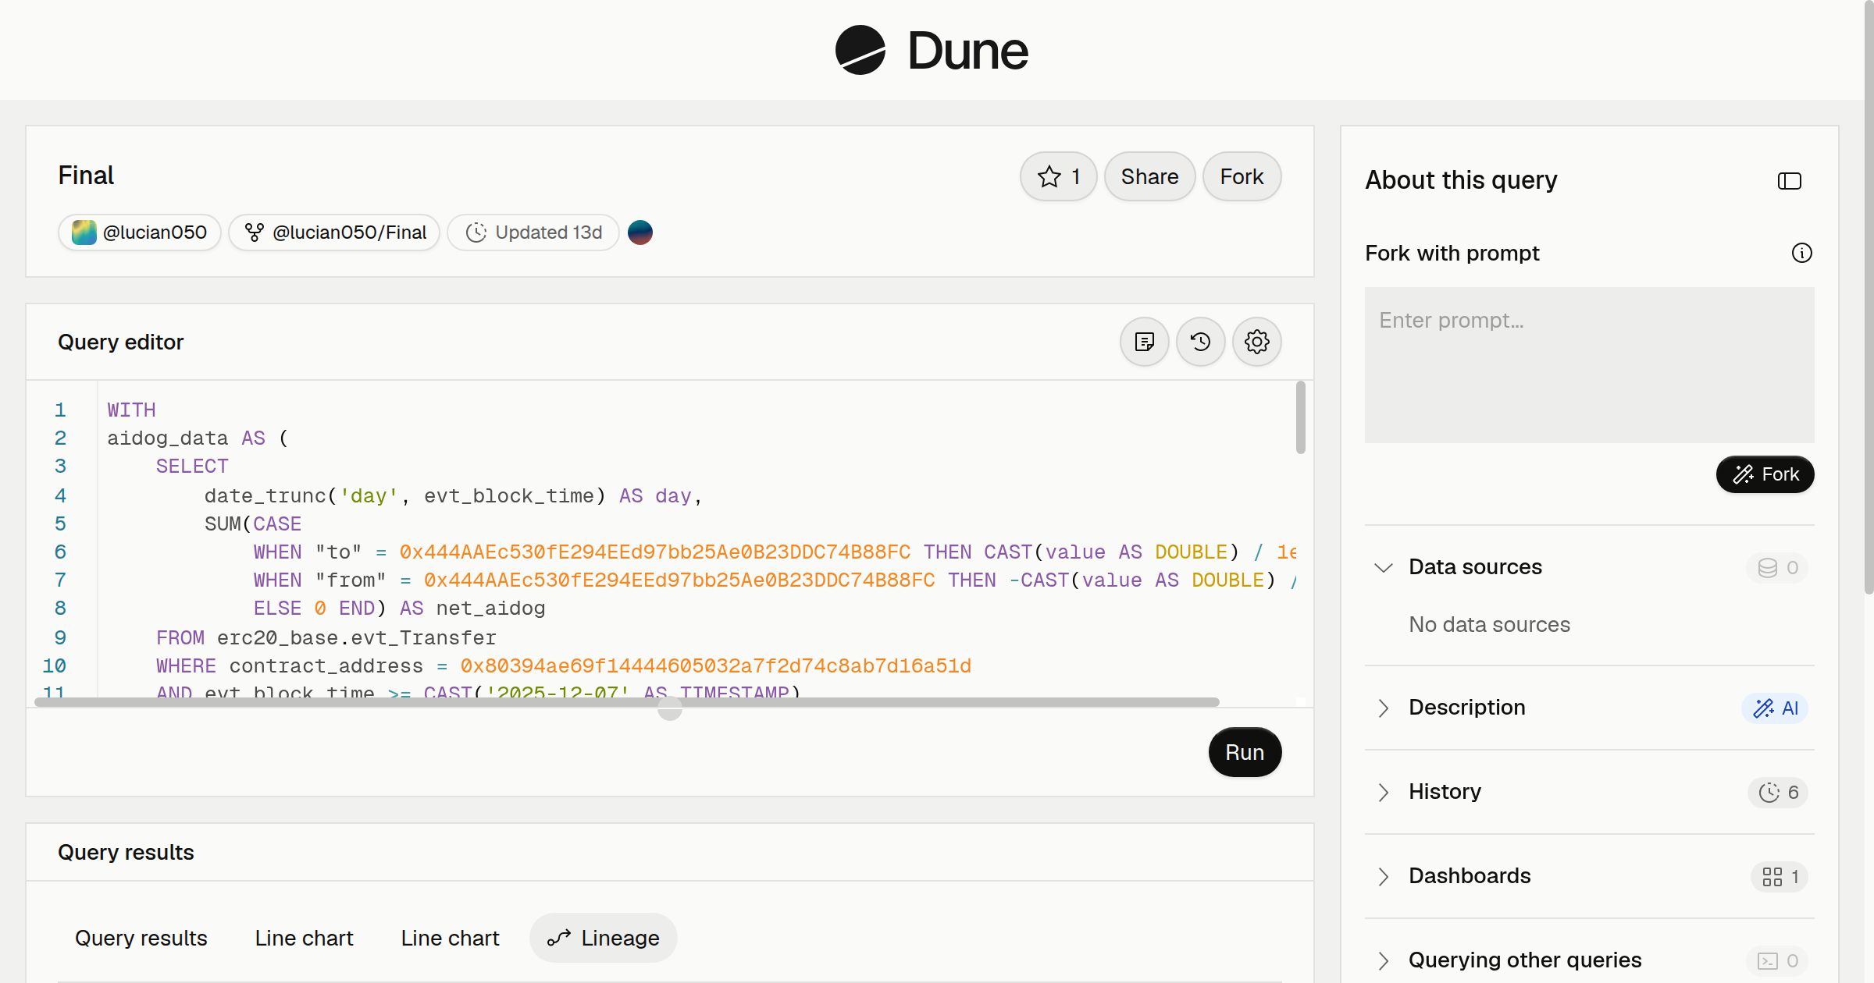Click the Dashboards count badge showing 1

(x=1780, y=876)
